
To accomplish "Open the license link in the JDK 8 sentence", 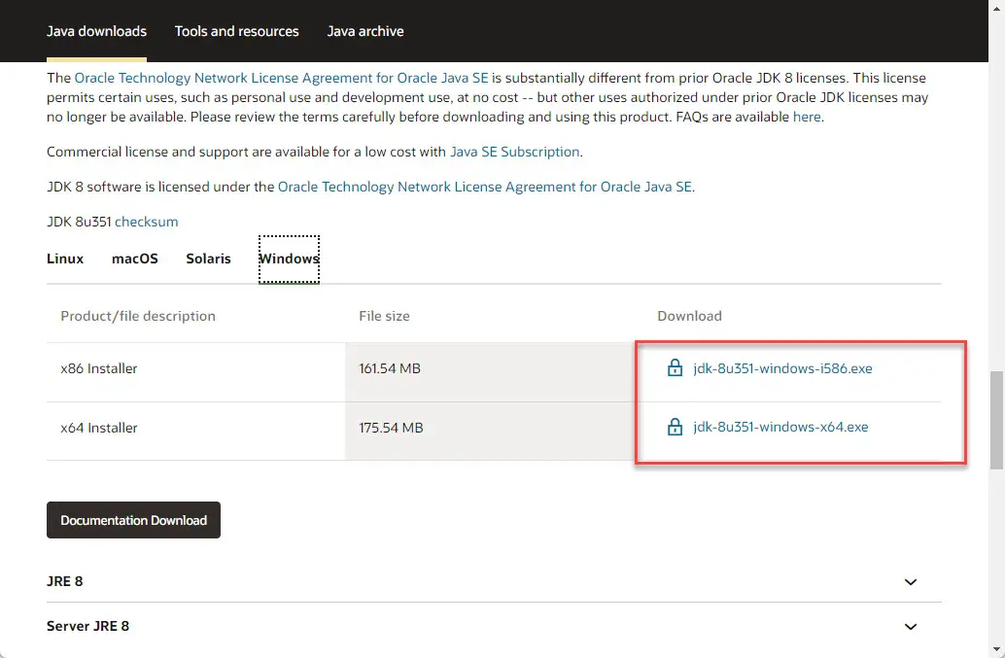I will pyautogui.click(x=485, y=187).
